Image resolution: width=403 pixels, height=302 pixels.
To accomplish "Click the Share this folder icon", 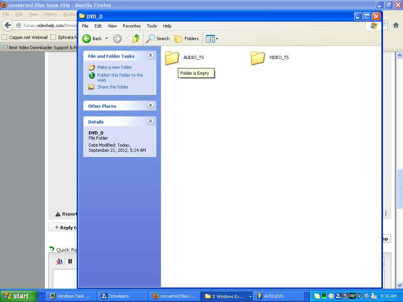I will (92, 87).
